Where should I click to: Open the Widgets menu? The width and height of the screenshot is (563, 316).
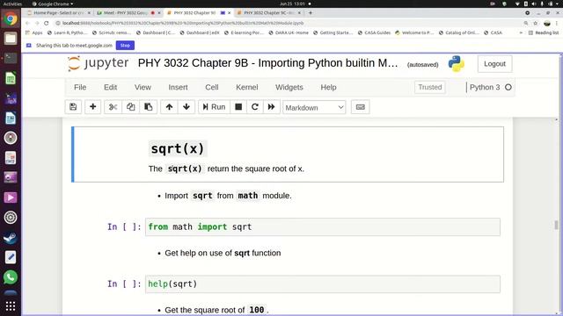pos(289,87)
